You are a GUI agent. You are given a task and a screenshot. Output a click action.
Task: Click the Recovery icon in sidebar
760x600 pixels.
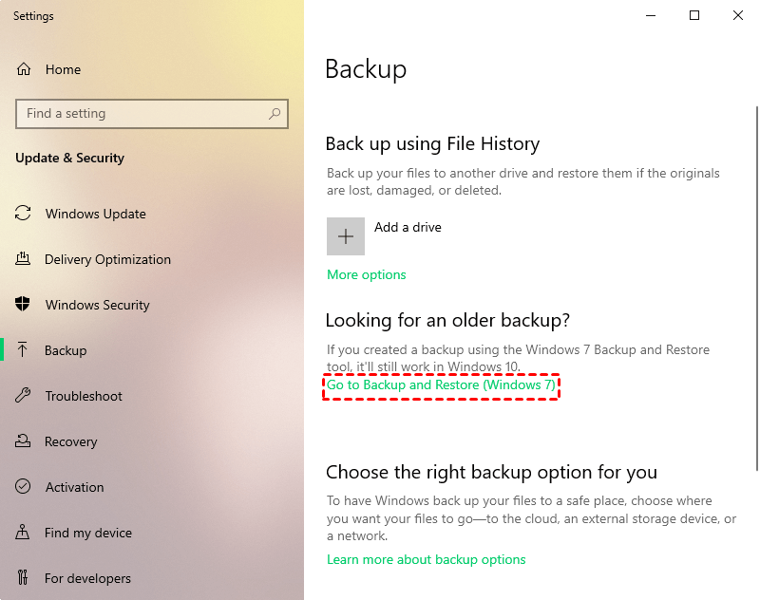pyautogui.click(x=24, y=441)
